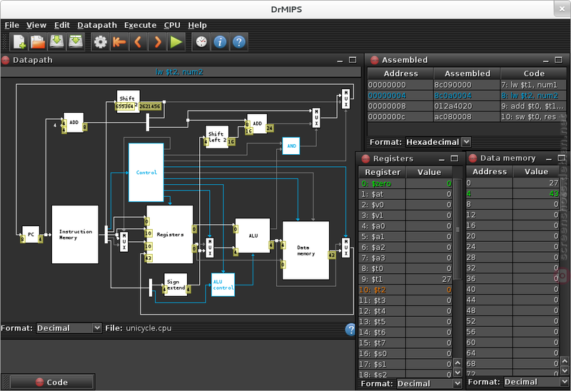Open Data memory format Decimal dropdown
The height and width of the screenshot is (391, 571).
537,382
